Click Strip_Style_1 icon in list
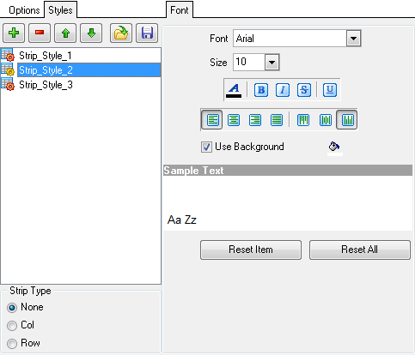Image resolution: width=415 pixels, height=355 pixels. [8, 55]
